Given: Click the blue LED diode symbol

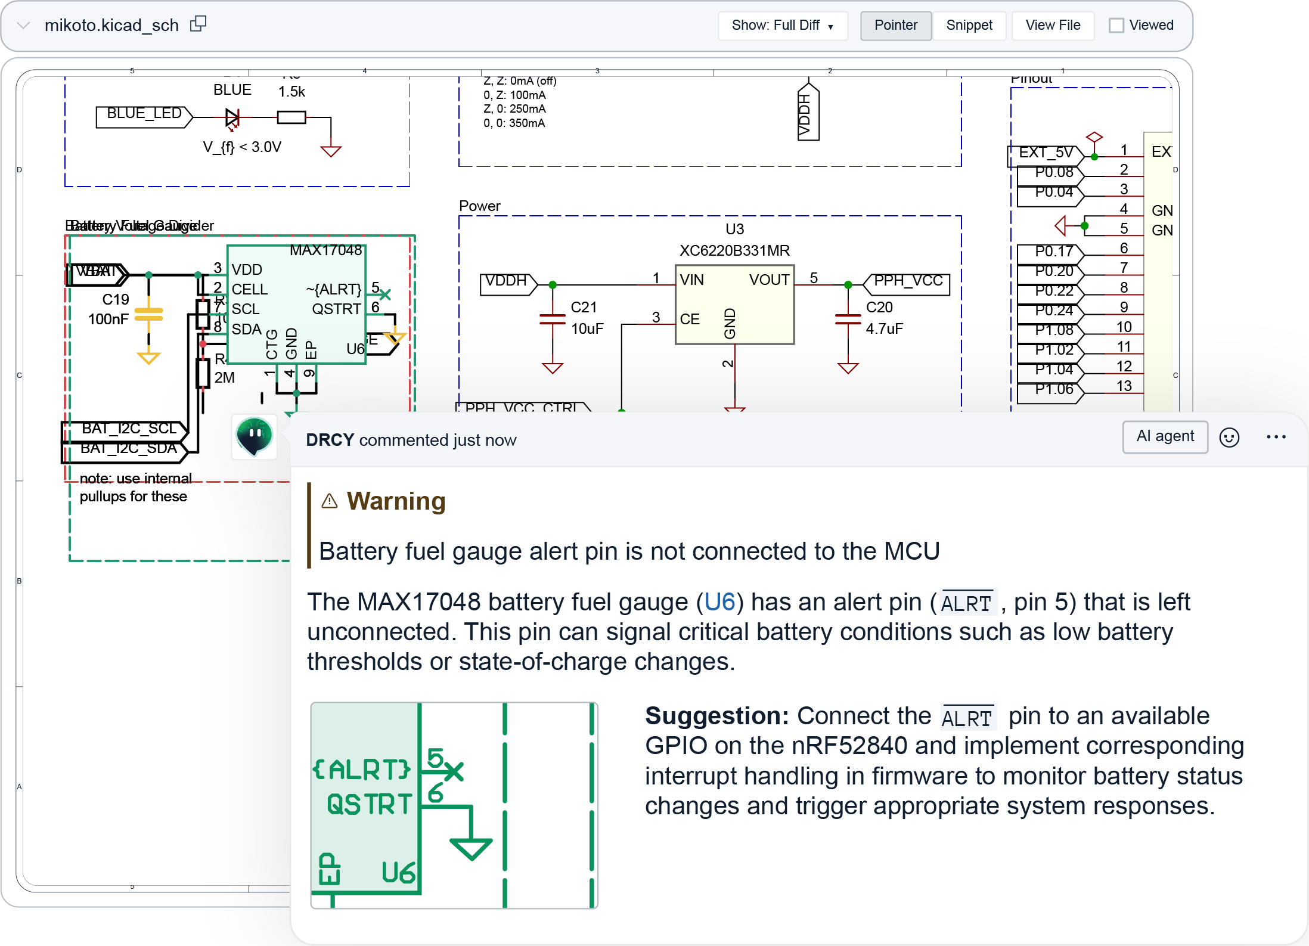Looking at the screenshot, I should tap(232, 118).
